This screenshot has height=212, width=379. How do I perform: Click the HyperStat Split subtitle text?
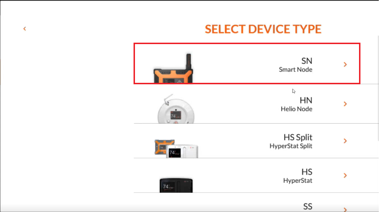[x=291, y=146]
